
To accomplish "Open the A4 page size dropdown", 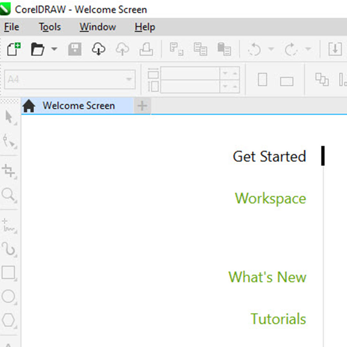I will click(x=70, y=79).
